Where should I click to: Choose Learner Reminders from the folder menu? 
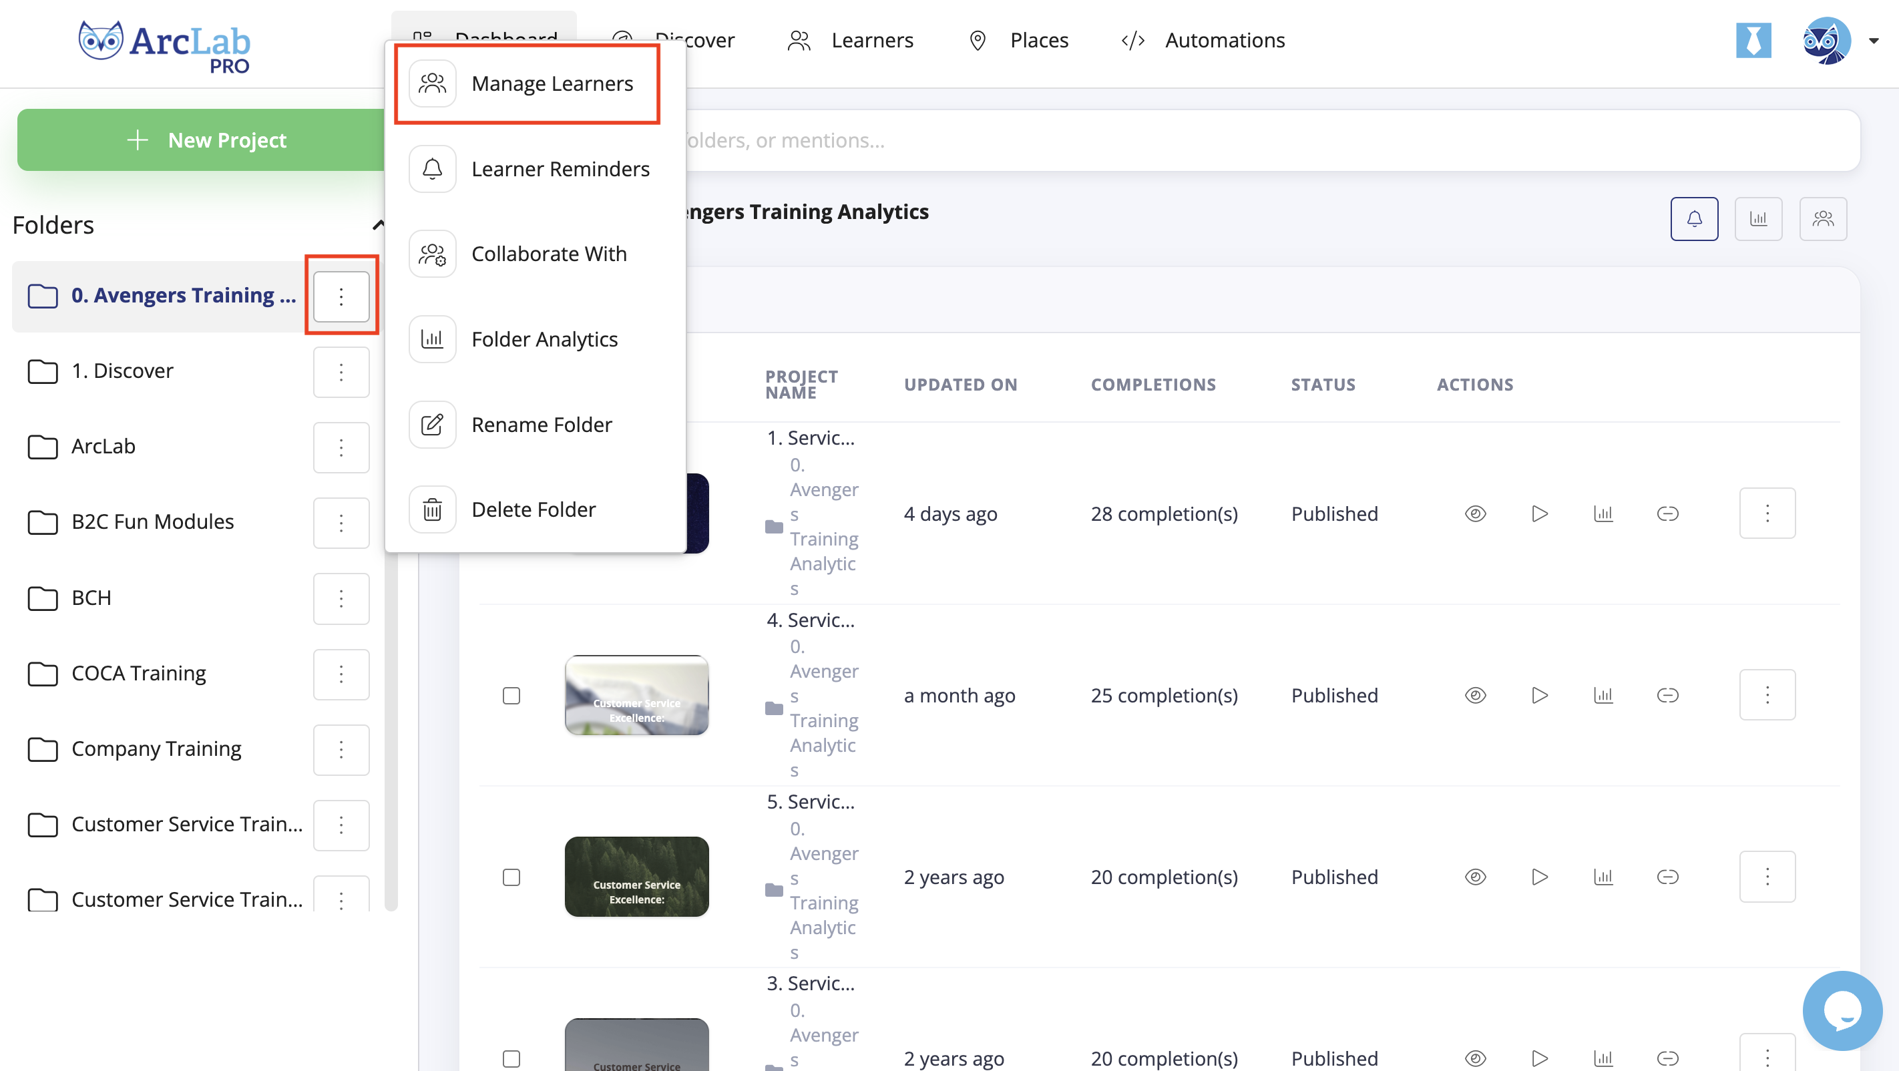536,170
